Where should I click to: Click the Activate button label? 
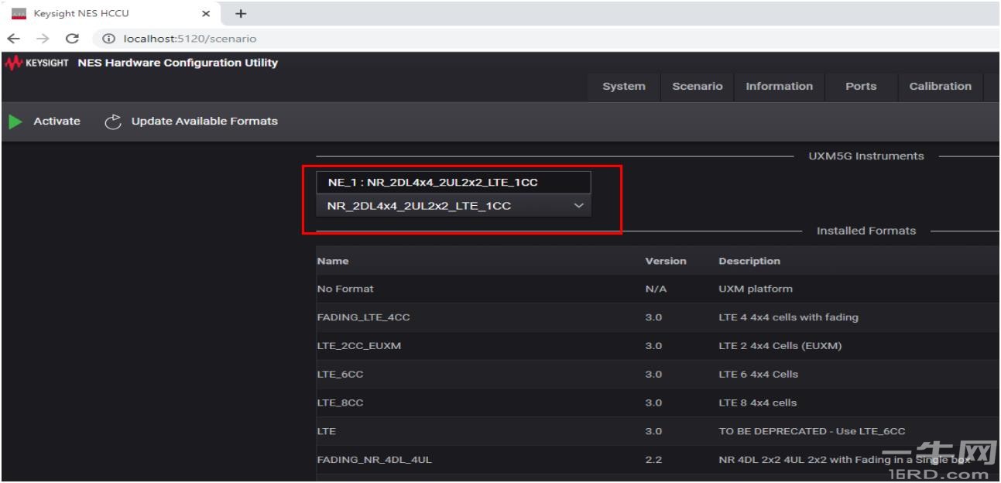coord(57,122)
